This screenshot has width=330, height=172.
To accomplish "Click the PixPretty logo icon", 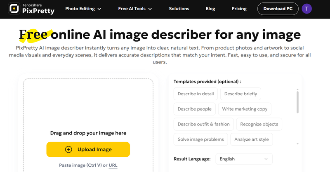I will click(x=14, y=9).
